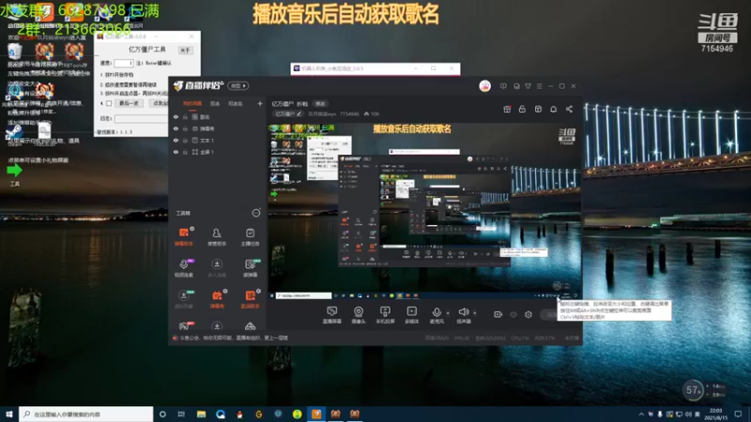Select the 全屏 1 layer row
Screen dimensions: 751x422
pos(218,152)
